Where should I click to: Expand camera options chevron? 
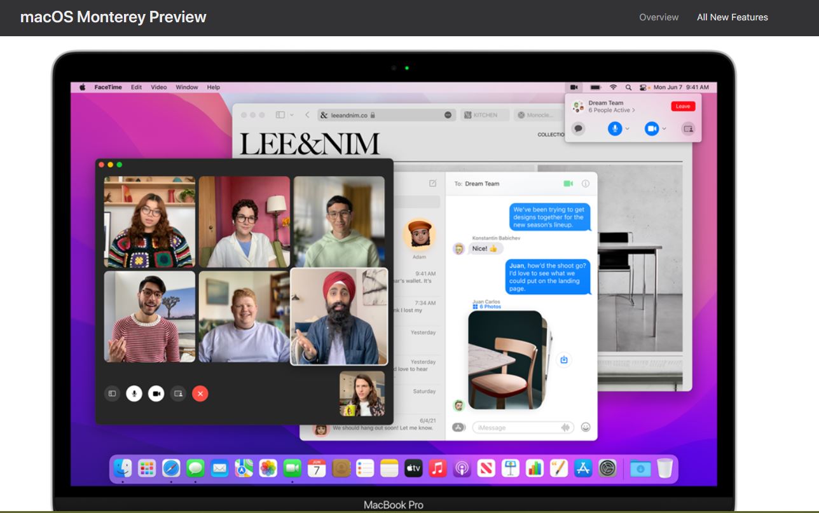click(664, 128)
